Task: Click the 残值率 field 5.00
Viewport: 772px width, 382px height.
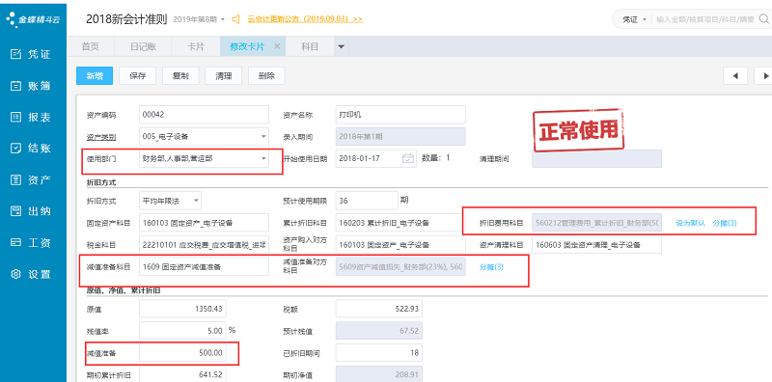Action: click(182, 331)
